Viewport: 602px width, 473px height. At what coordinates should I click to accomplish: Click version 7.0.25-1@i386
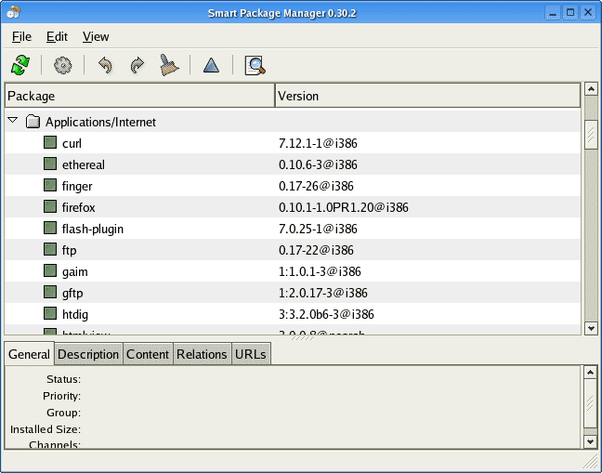(x=318, y=229)
